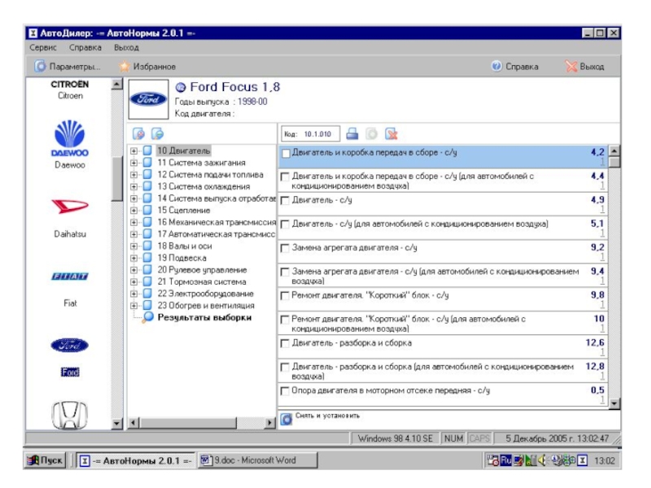Click the Ford logo thumbnail in header

[x=149, y=99]
